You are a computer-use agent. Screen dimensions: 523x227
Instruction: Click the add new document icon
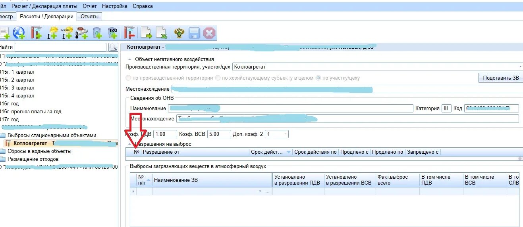4,33
